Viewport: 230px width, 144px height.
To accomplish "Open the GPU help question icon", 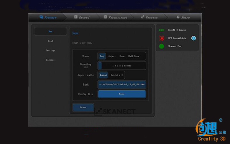I will pos(194,38).
